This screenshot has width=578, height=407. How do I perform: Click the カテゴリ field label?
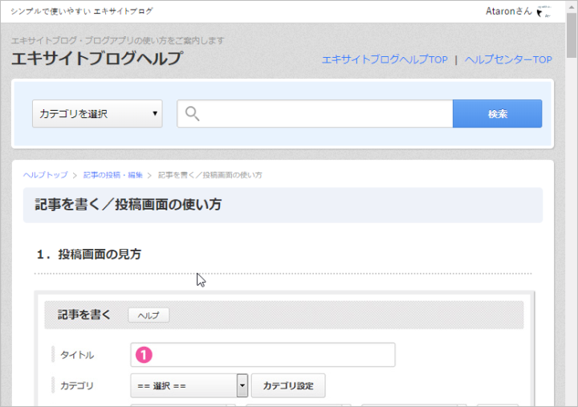77,385
